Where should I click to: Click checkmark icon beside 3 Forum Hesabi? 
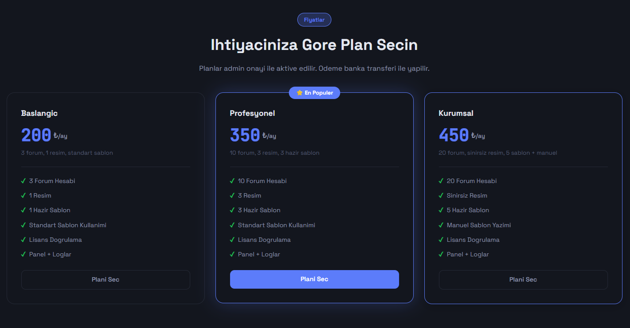23,181
